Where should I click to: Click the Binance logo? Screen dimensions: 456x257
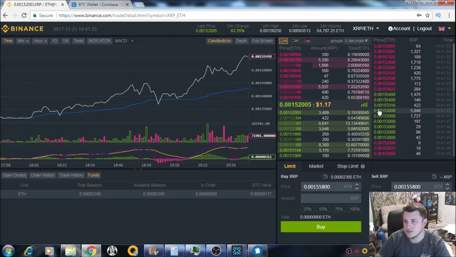click(x=22, y=29)
